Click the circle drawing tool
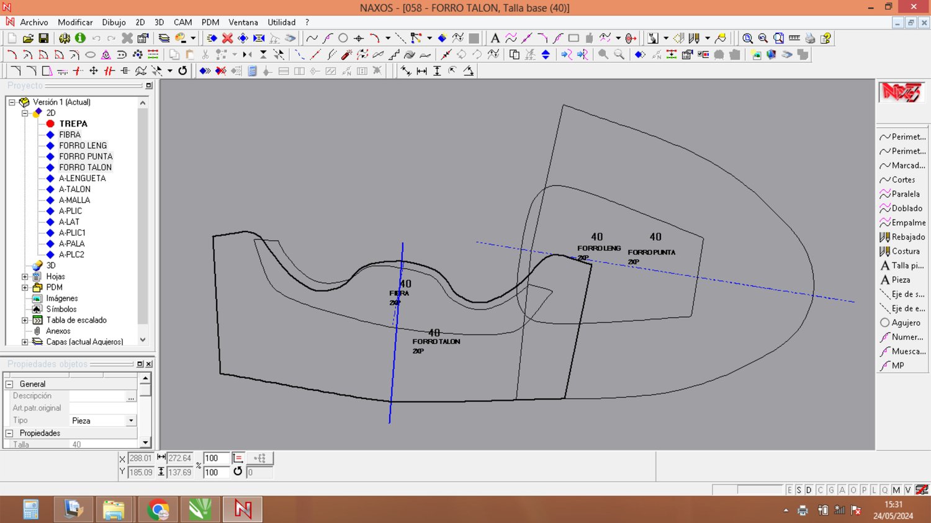Screen dimensions: 931x523 [x=343, y=38]
